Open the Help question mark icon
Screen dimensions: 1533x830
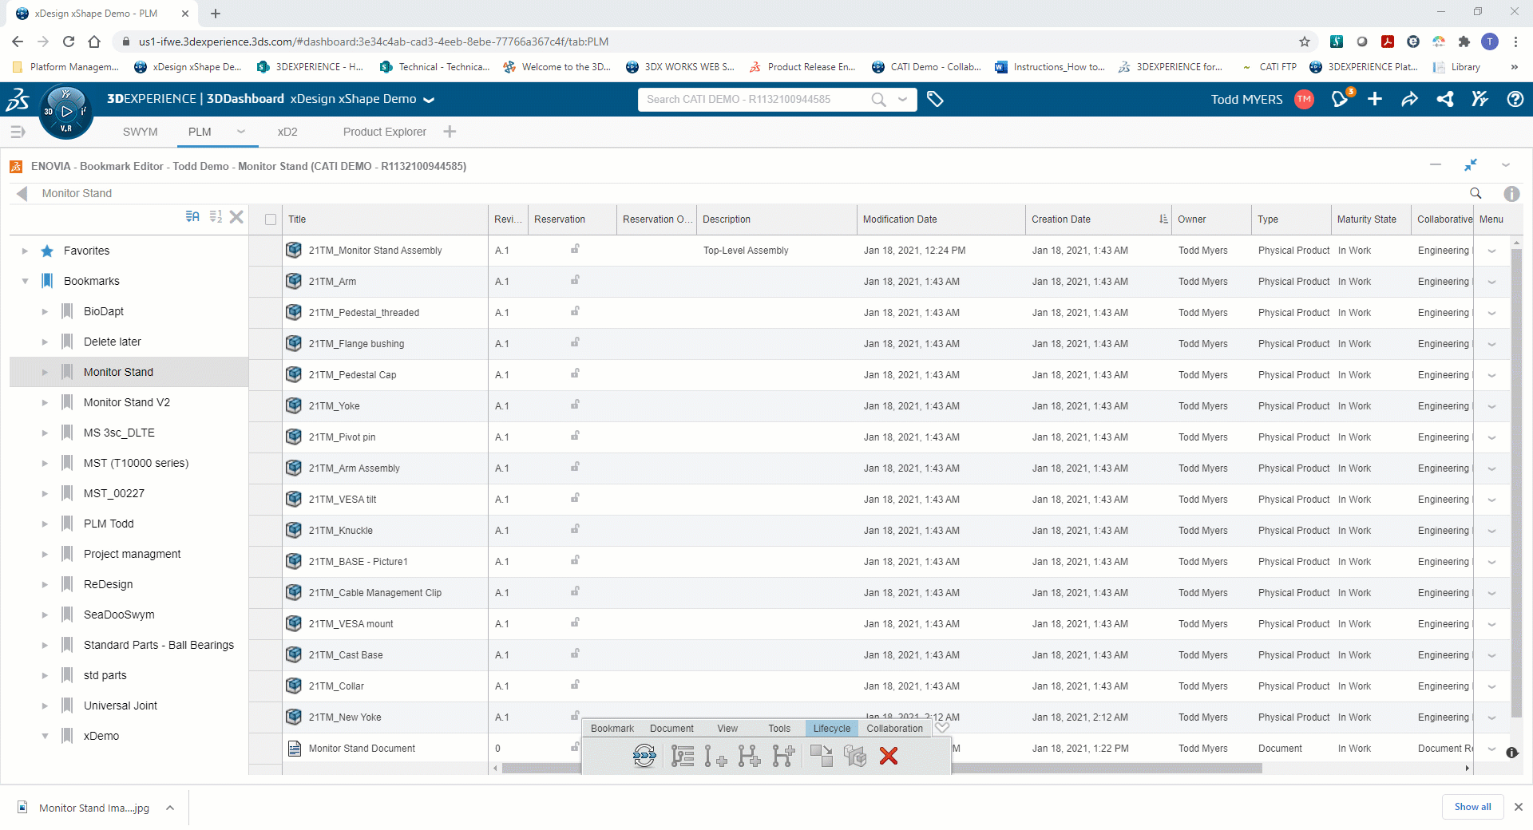pos(1515,99)
